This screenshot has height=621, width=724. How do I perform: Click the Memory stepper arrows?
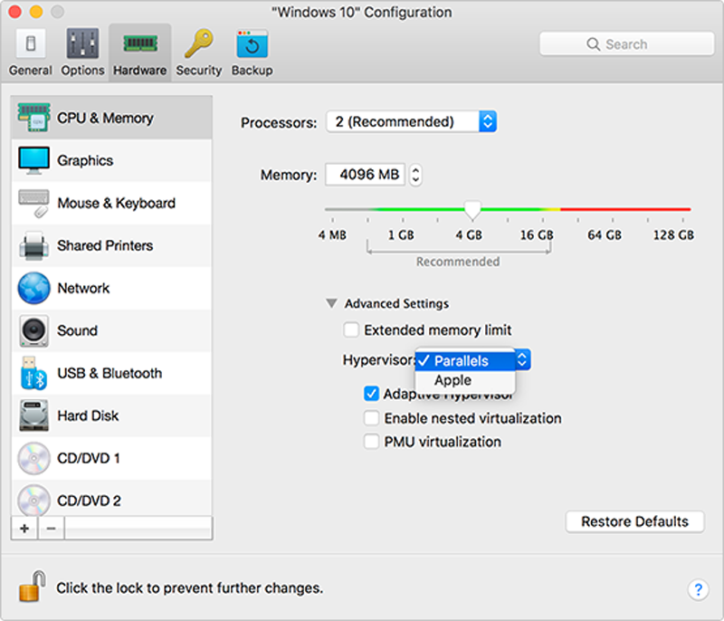pos(415,175)
